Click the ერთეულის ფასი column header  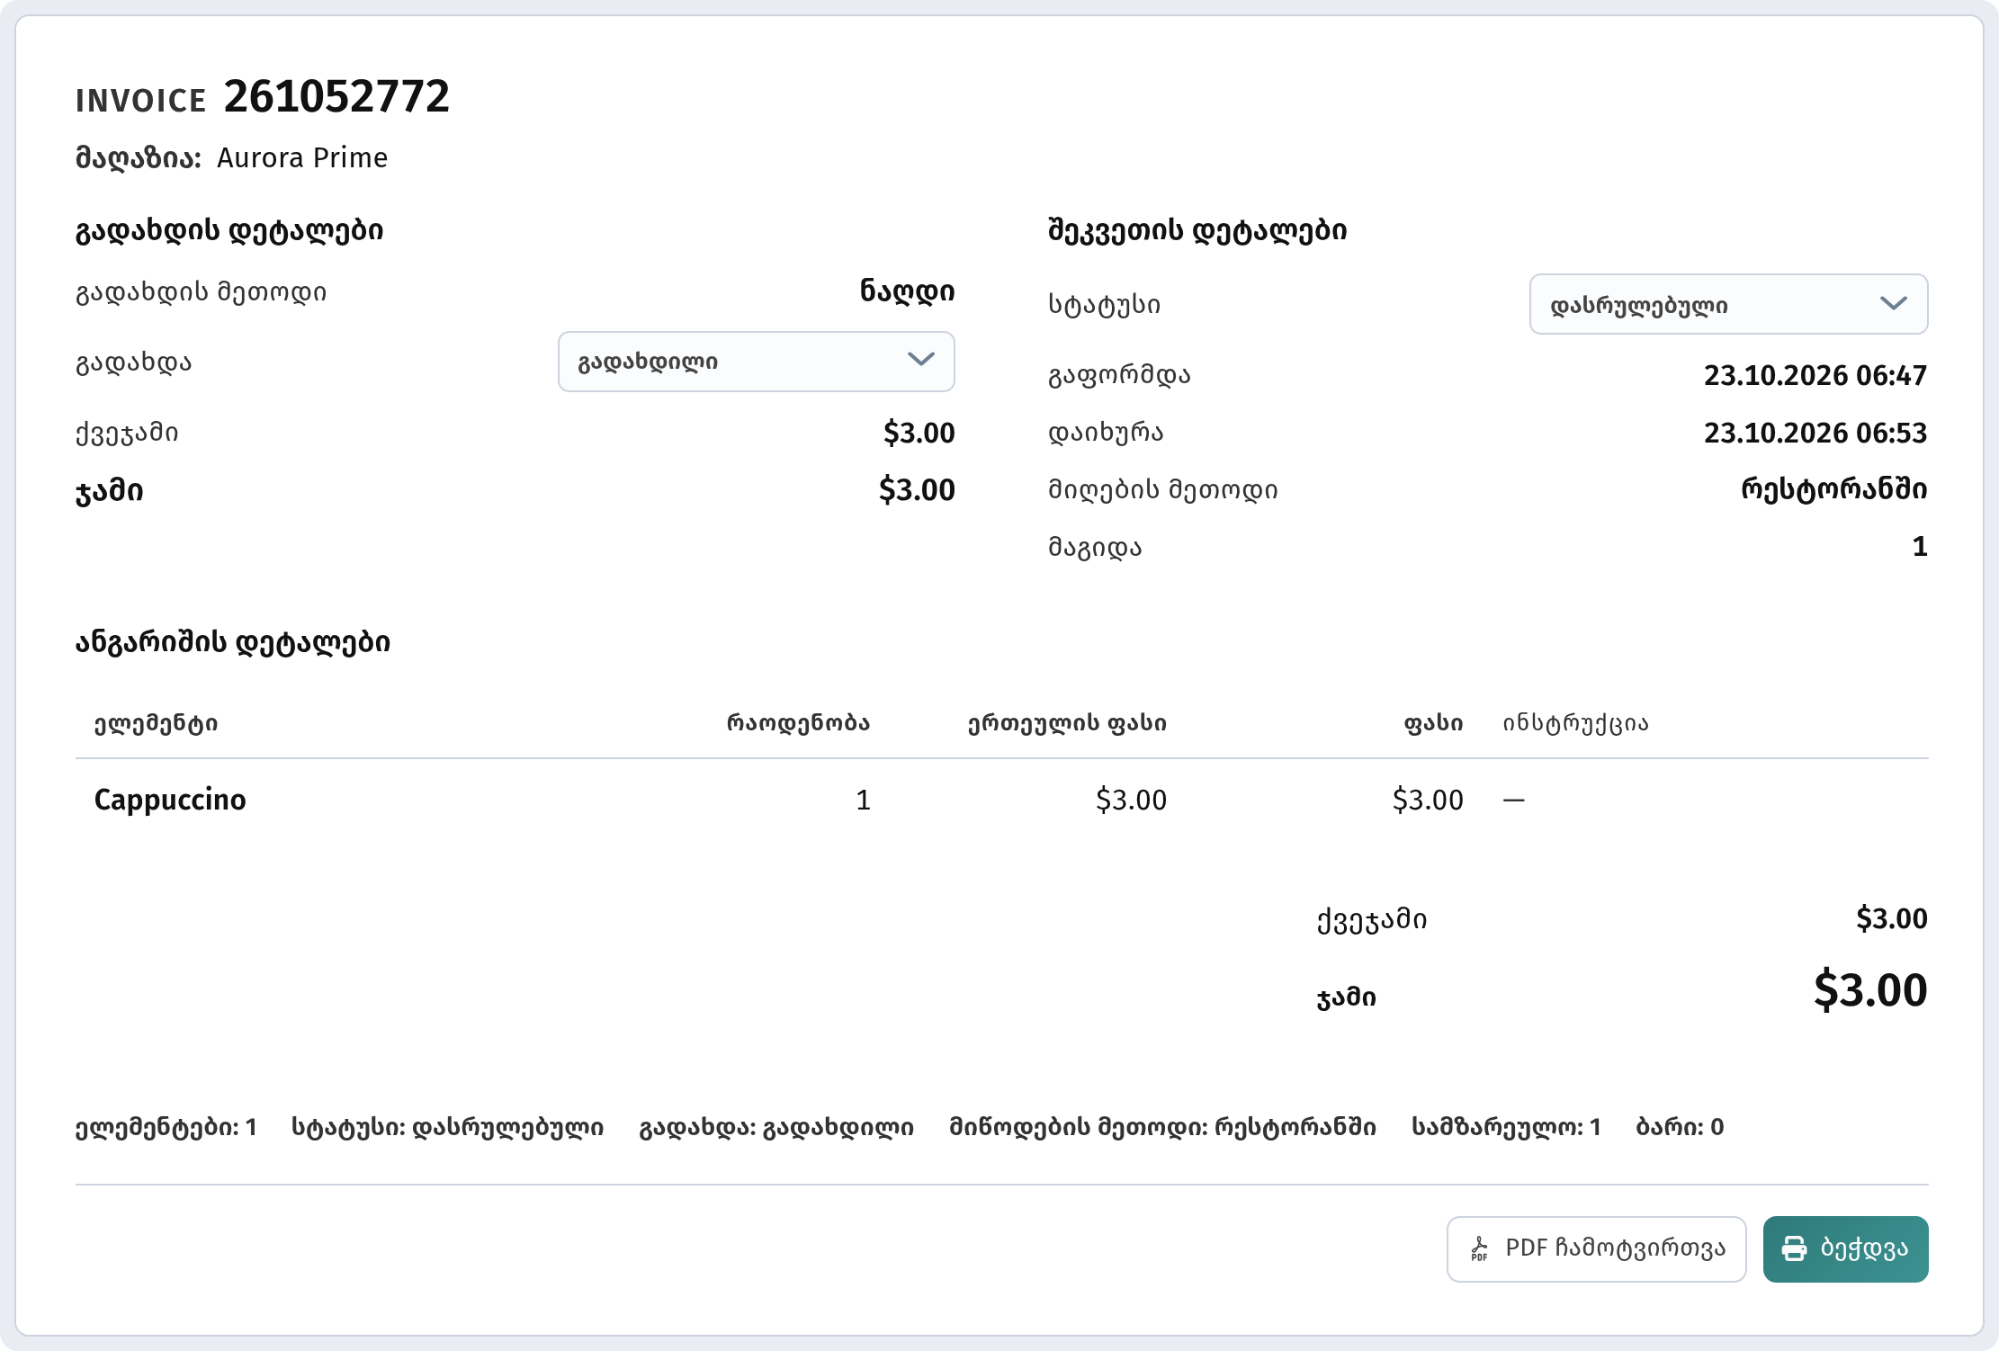coord(1067,723)
